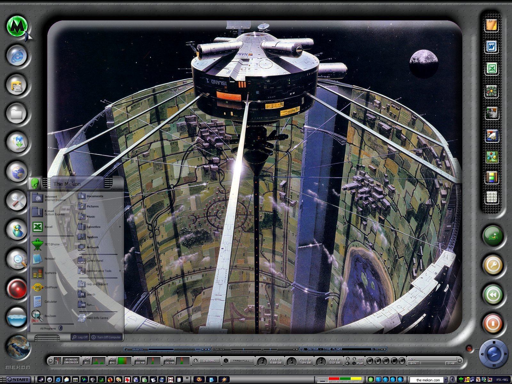Open the wrench and screwdriver tools orb

point(17,201)
